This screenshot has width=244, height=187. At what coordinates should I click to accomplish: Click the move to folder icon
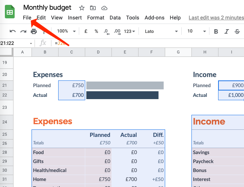[93, 8]
